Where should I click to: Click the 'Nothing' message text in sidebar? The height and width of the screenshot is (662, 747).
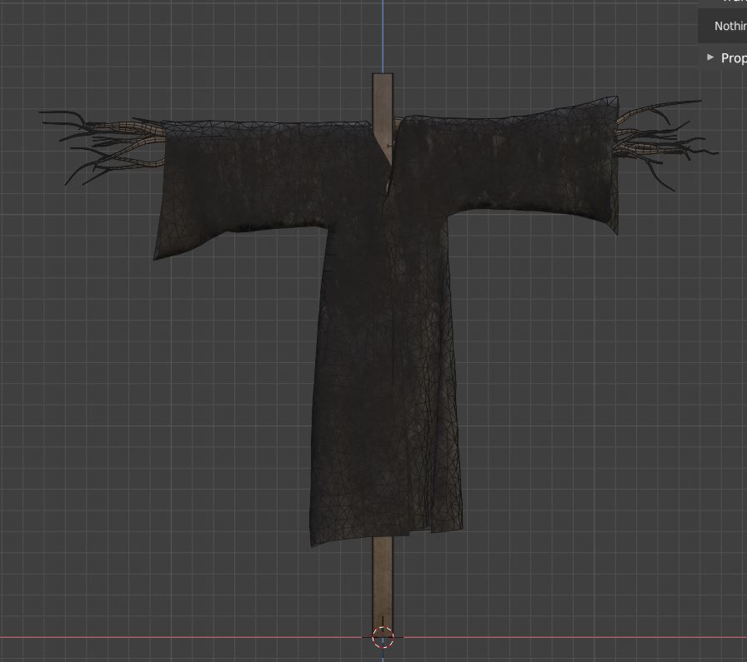coord(730,26)
